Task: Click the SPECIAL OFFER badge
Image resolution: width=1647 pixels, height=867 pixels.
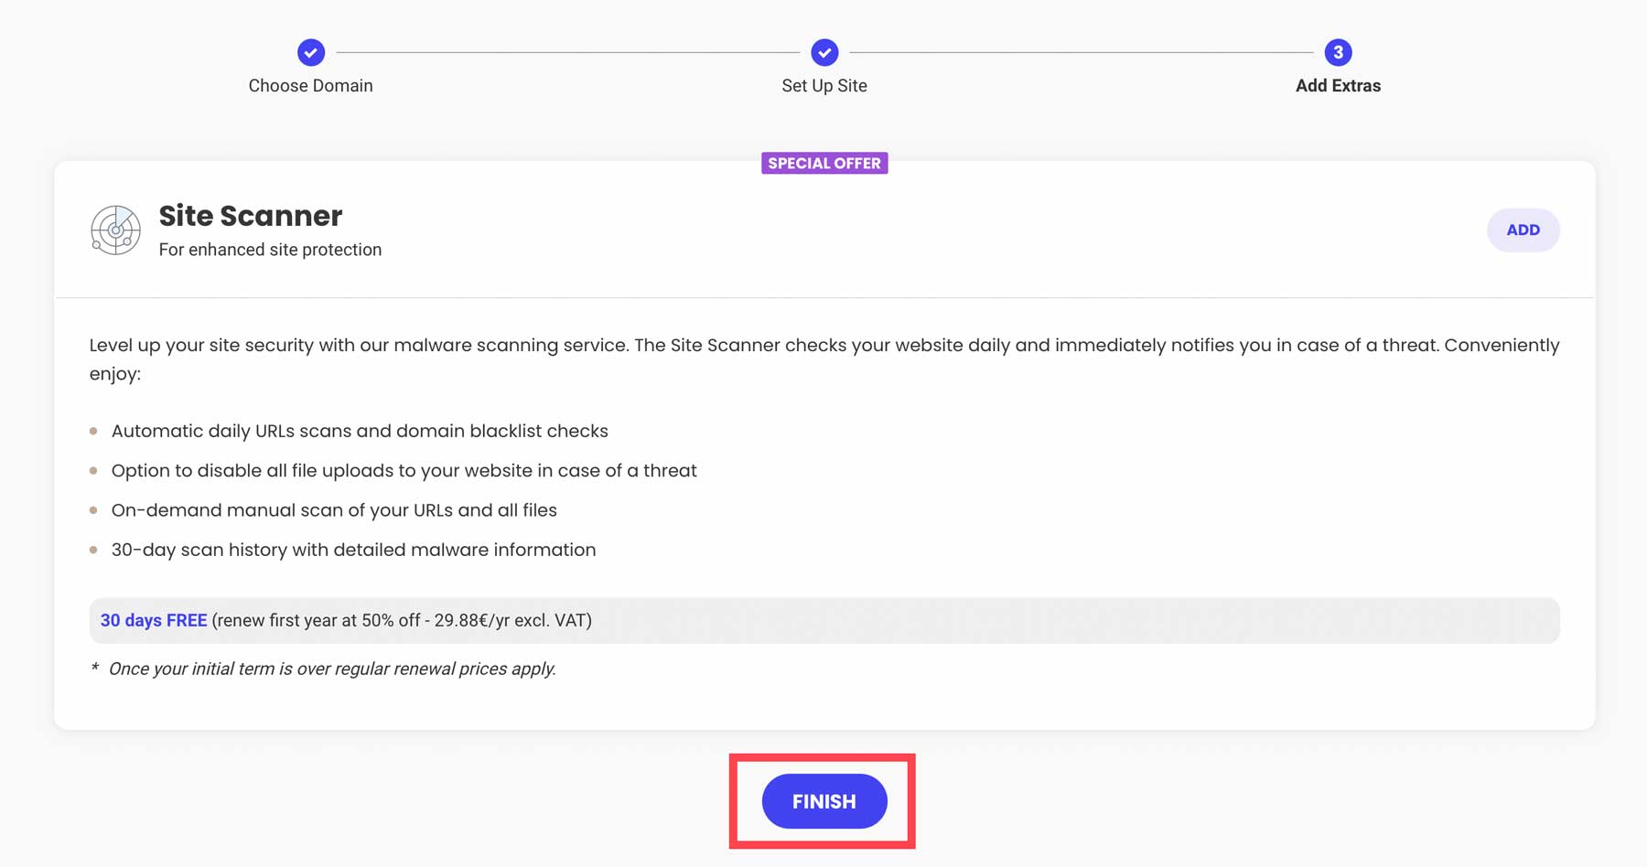Action: pos(824,163)
